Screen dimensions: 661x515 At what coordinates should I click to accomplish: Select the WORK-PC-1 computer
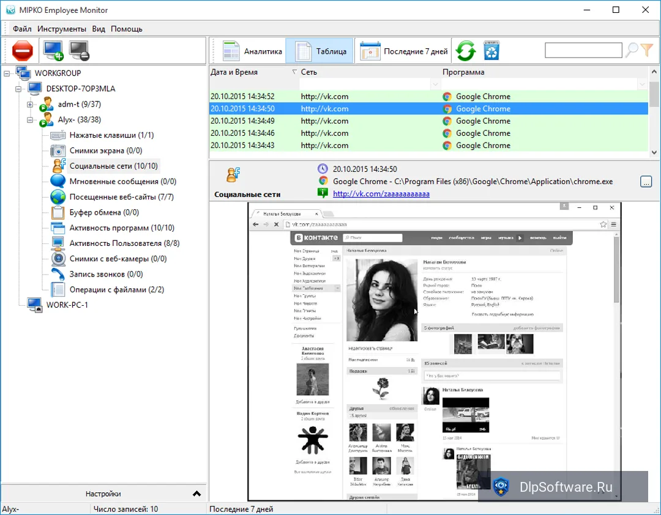[67, 305]
